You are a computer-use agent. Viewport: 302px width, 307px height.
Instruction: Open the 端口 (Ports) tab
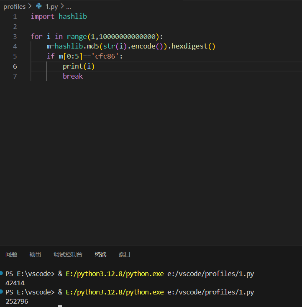[x=125, y=254]
